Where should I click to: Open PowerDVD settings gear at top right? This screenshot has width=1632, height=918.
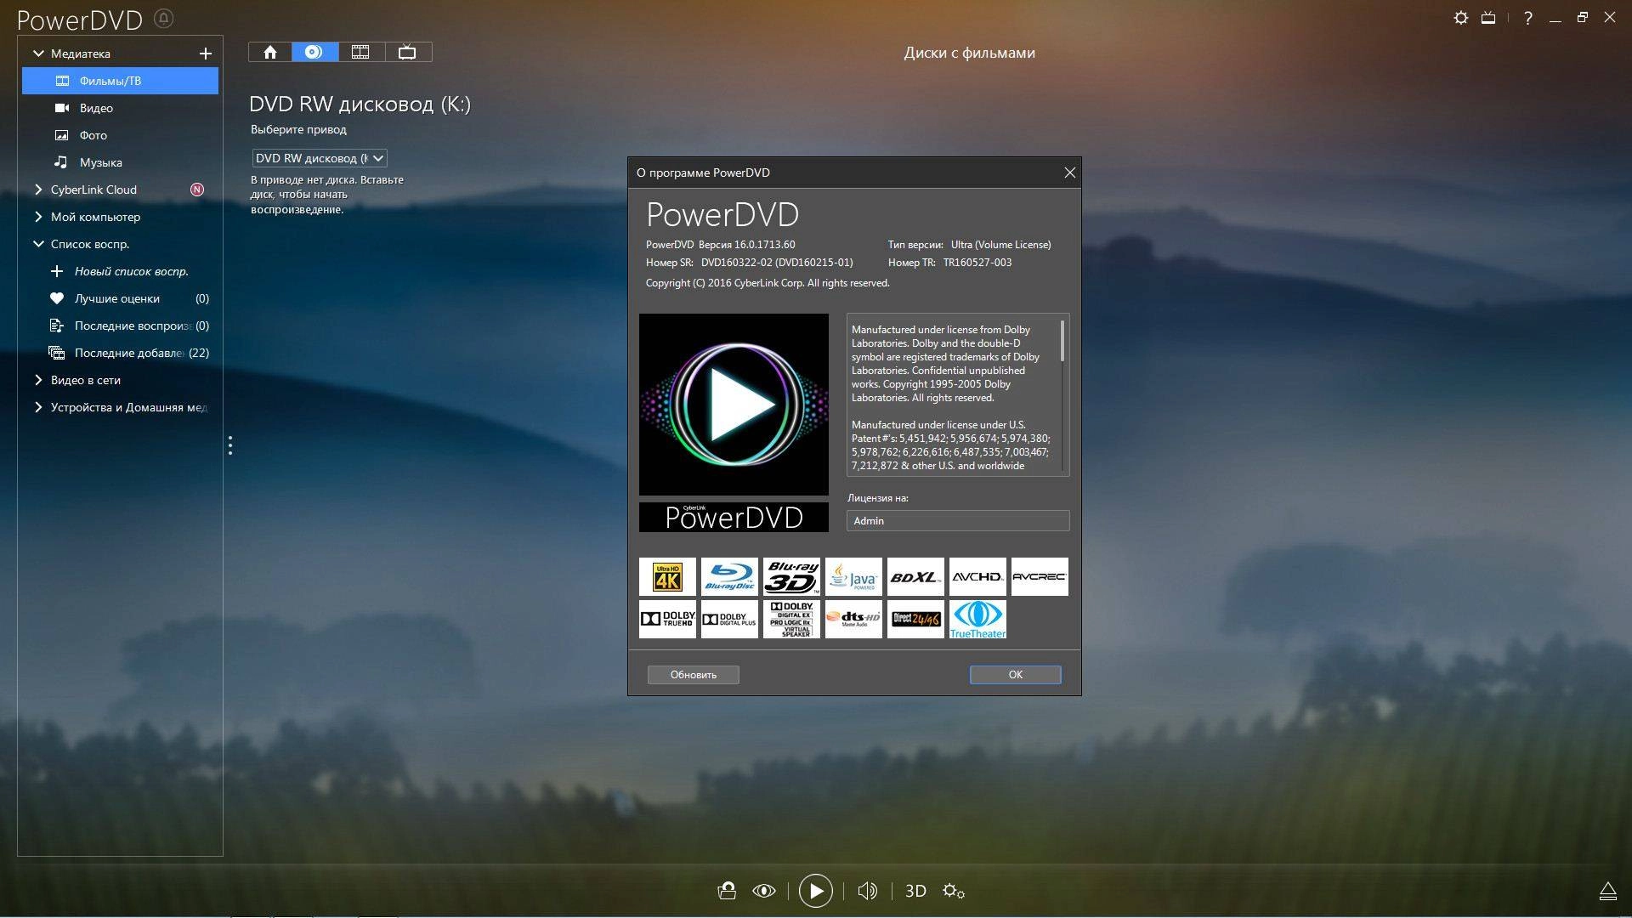(x=1460, y=18)
